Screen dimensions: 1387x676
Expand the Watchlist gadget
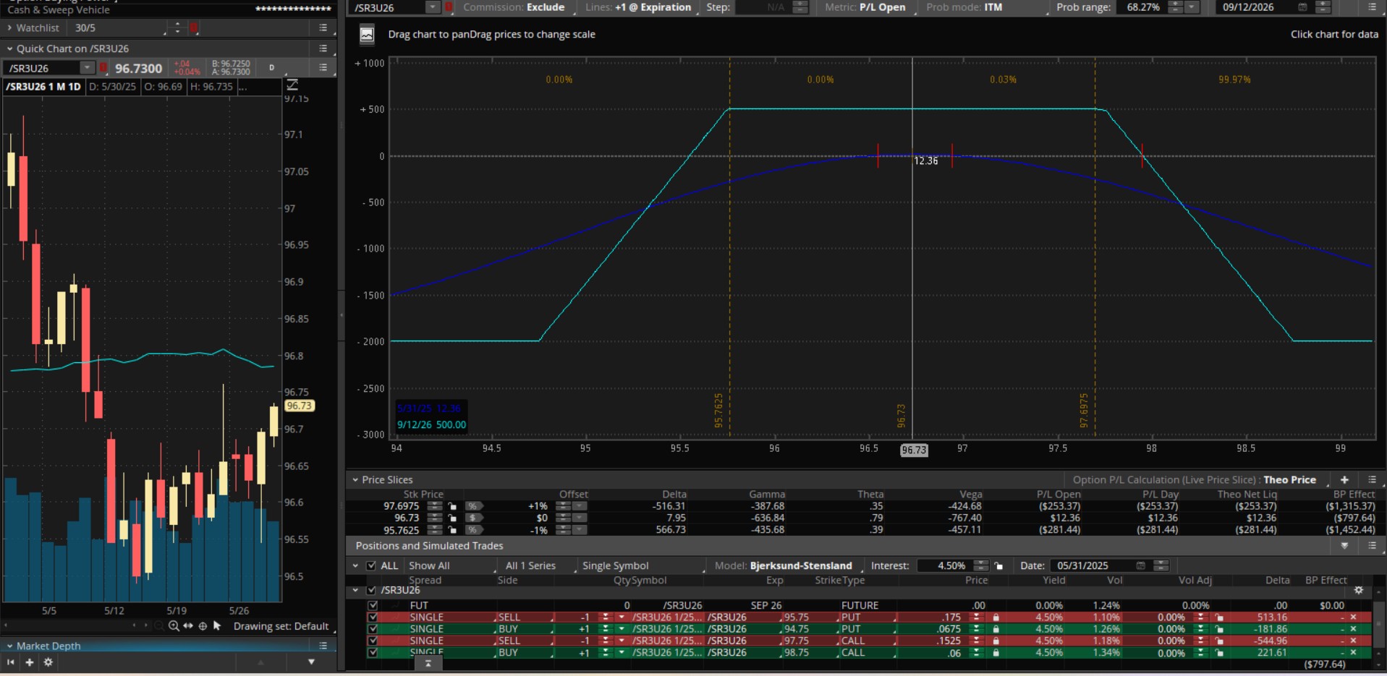[x=9, y=27]
